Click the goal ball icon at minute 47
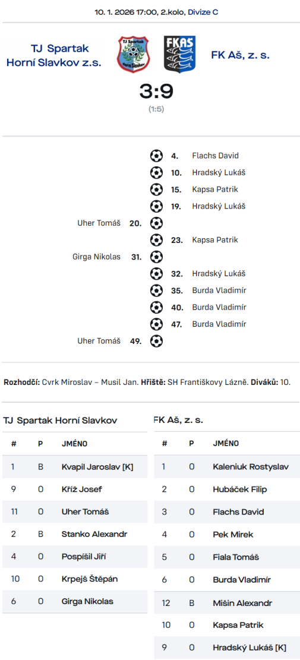The image size is (300, 660). pyautogui.click(x=156, y=324)
